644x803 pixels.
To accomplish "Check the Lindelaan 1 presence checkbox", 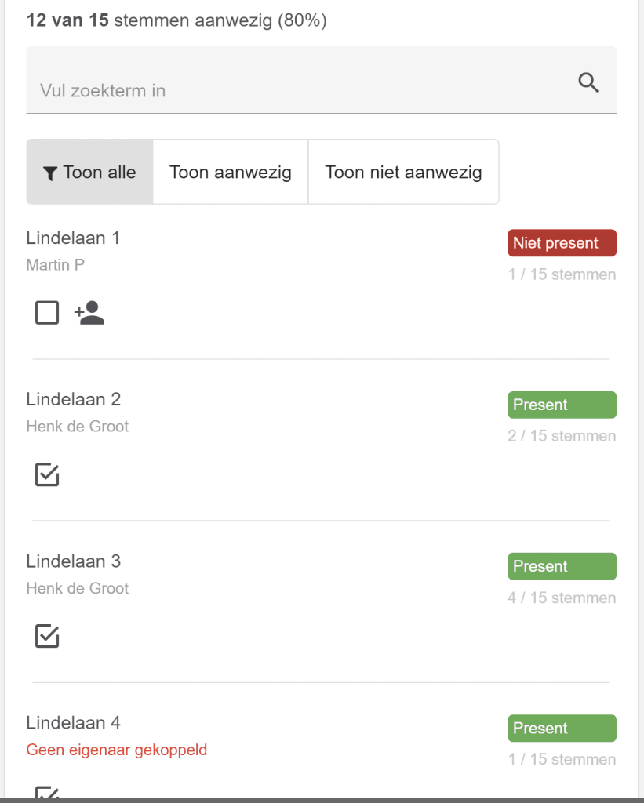I will pyautogui.click(x=47, y=313).
